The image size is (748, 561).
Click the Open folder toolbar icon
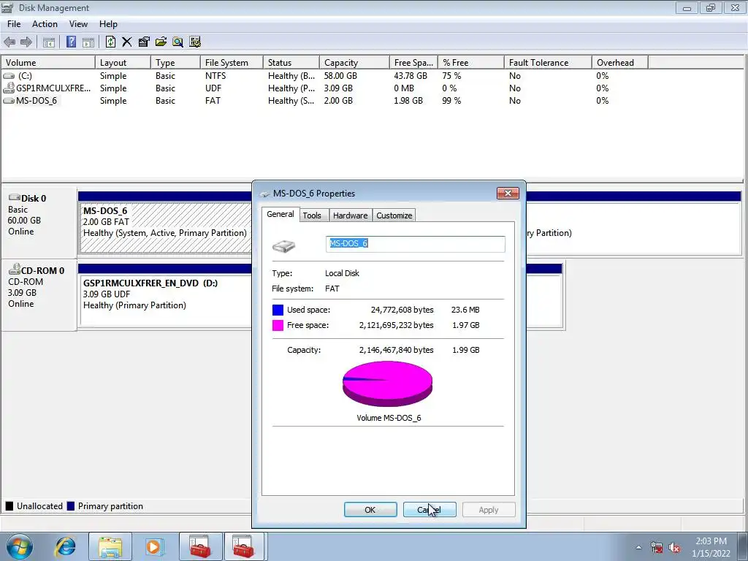[x=161, y=42]
